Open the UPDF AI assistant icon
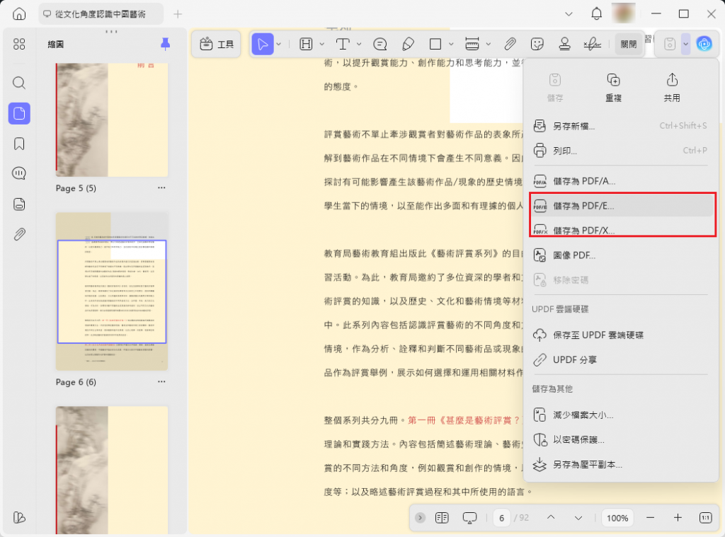Screen dimensions: 725x537 704,44
